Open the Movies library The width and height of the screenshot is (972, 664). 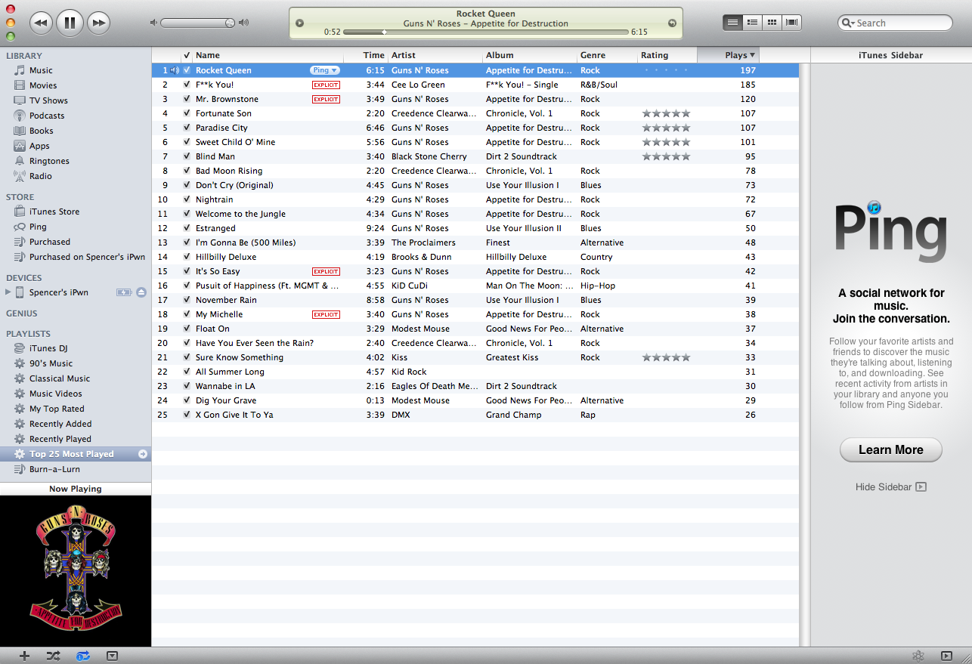[x=43, y=85]
